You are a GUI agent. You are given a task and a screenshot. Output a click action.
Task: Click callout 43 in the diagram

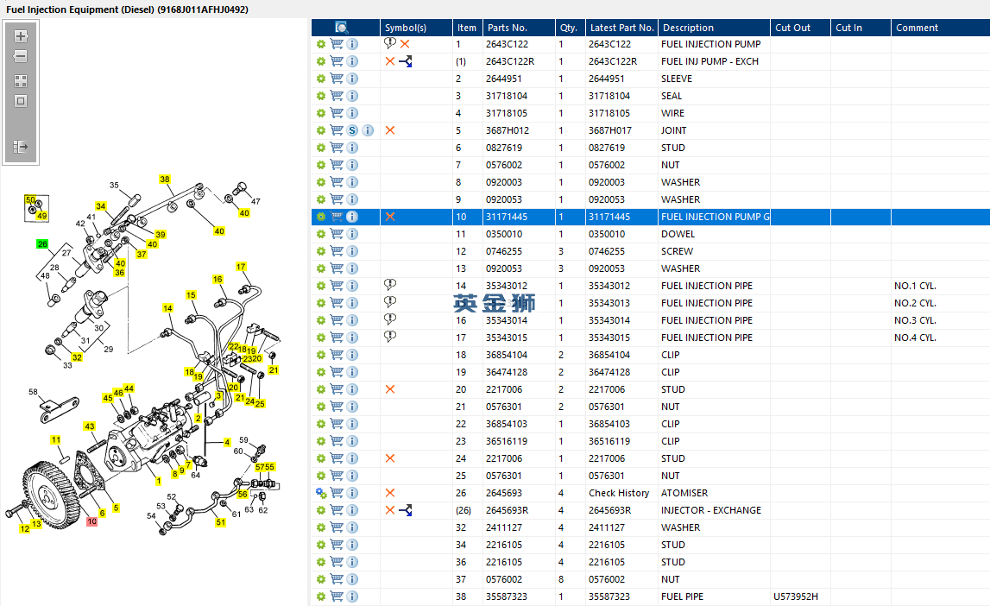pos(90,426)
